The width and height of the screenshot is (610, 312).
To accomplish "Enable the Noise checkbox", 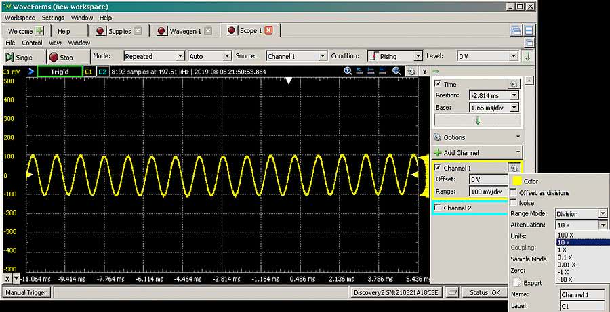I will pos(513,203).
